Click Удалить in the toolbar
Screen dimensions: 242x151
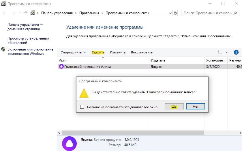tap(98, 52)
